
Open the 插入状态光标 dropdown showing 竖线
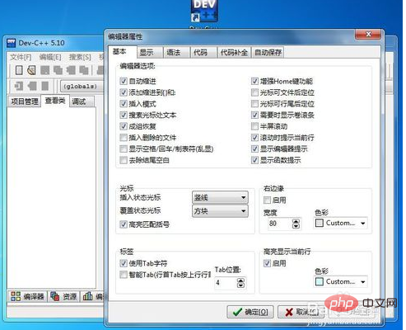tap(220, 197)
